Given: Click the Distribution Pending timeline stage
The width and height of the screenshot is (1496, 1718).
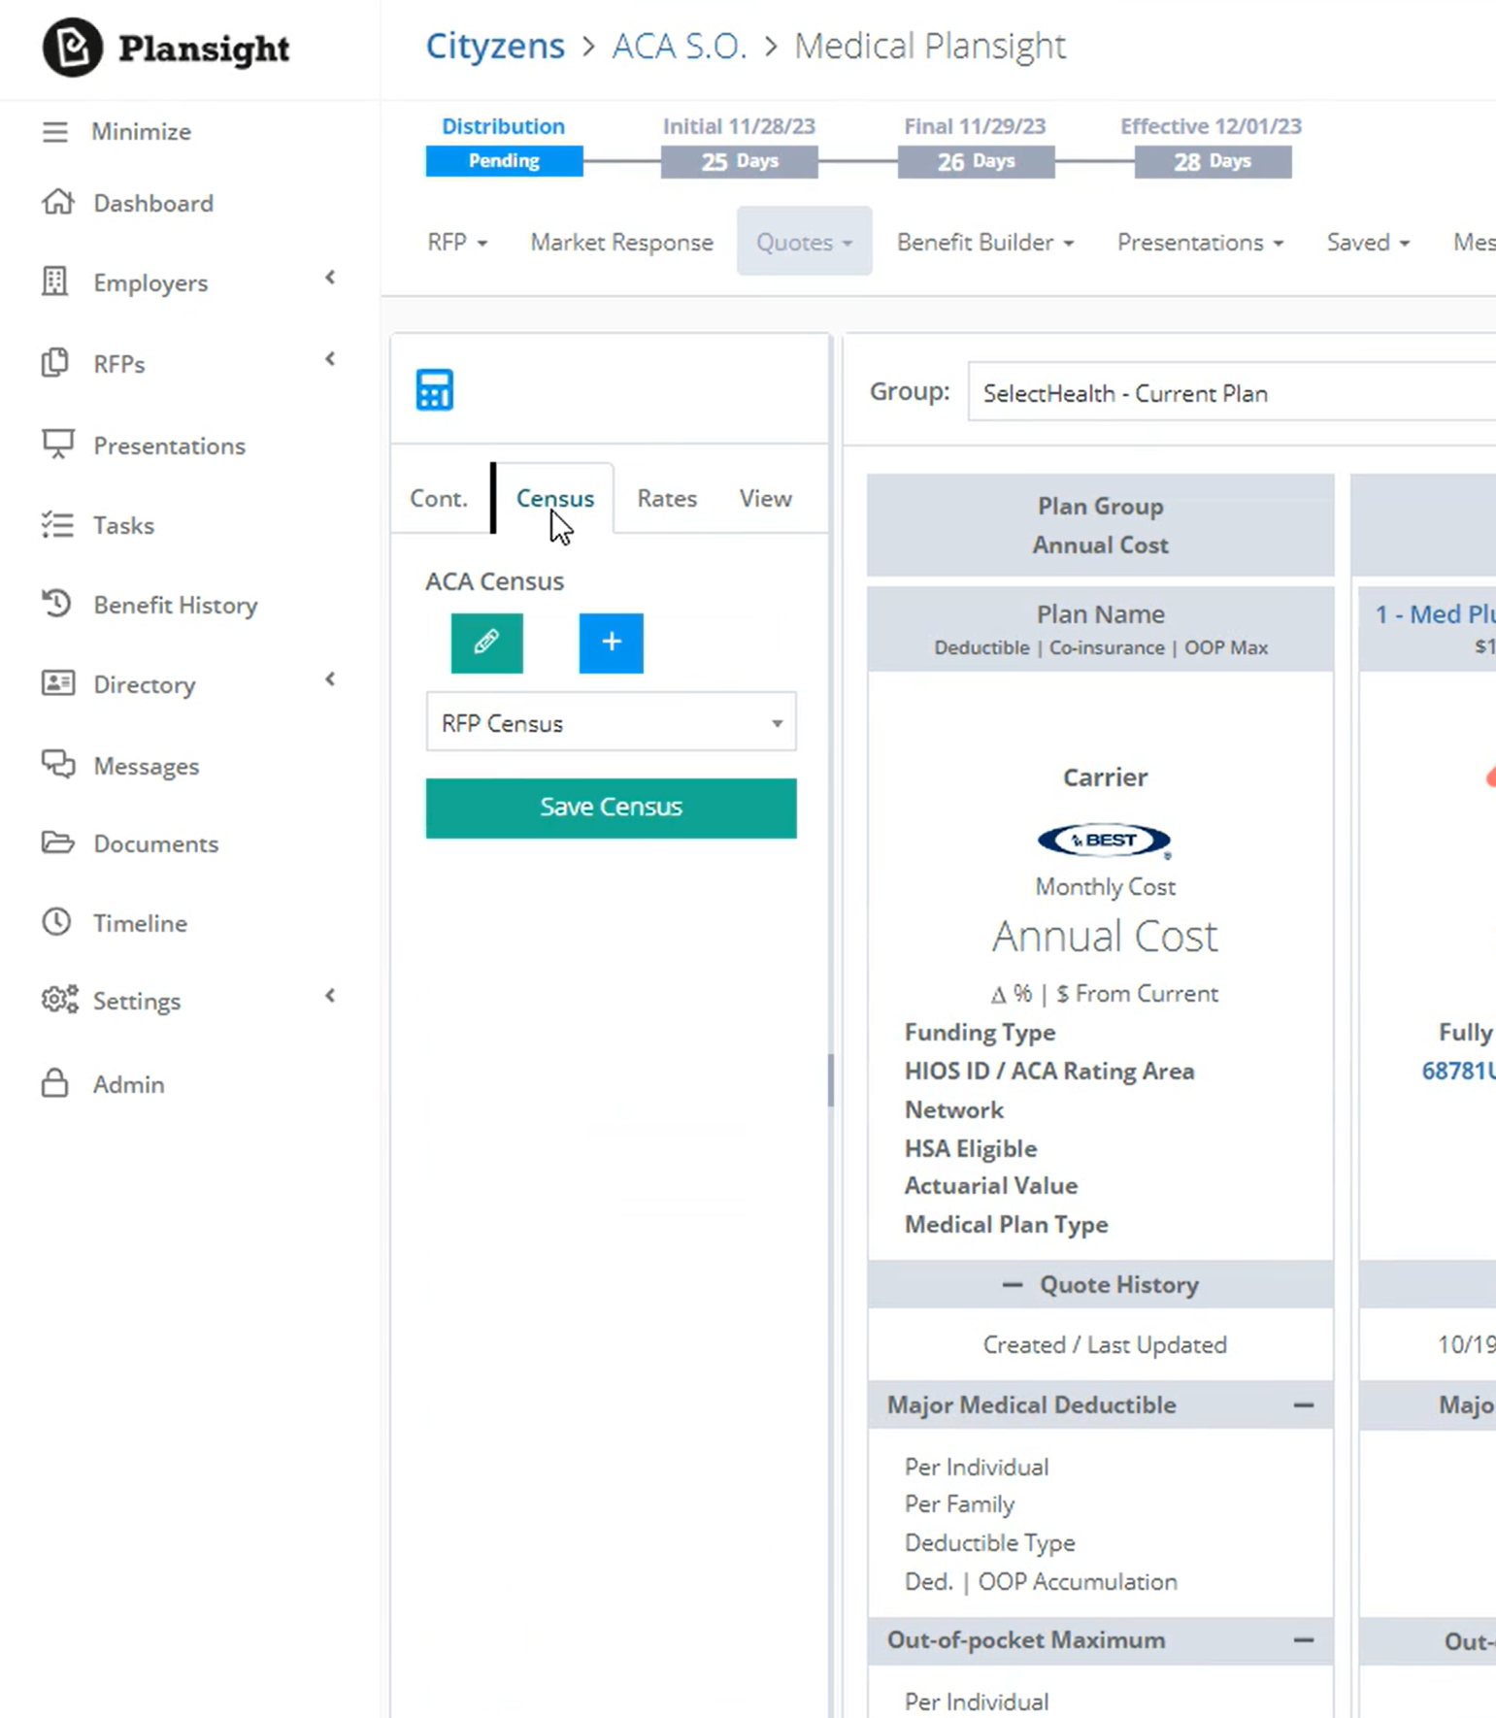Looking at the screenshot, I should [504, 160].
